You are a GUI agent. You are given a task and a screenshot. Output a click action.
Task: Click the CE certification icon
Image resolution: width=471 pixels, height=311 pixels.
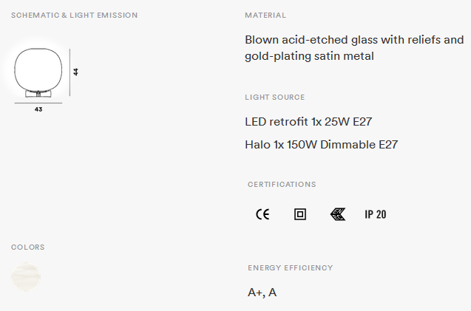point(262,214)
